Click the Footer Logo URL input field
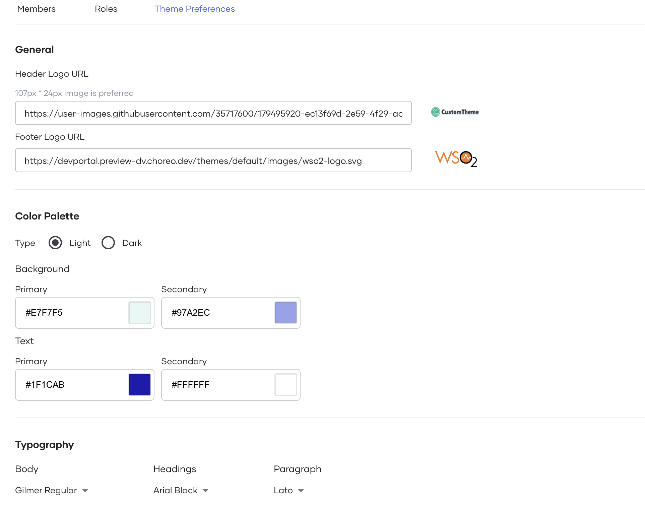The width and height of the screenshot is (645, 511). coord(213,161)
